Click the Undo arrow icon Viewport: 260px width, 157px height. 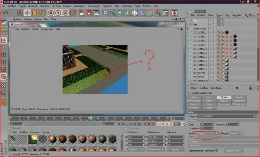click(5, 13)
